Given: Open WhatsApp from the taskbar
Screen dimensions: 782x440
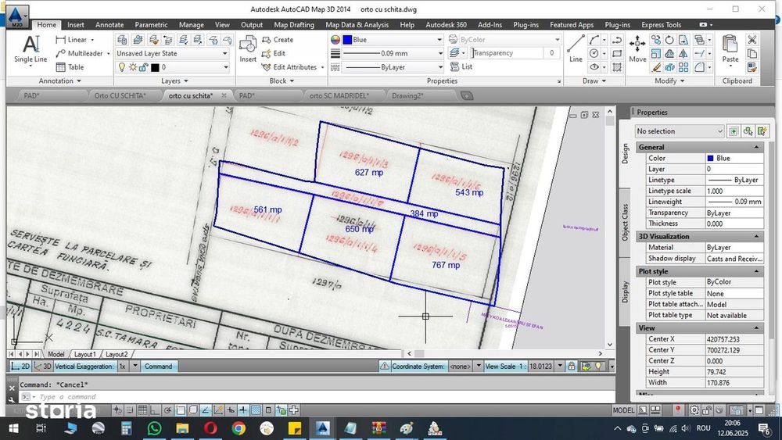Looking at the screenshot, I should tap(153, 427).
